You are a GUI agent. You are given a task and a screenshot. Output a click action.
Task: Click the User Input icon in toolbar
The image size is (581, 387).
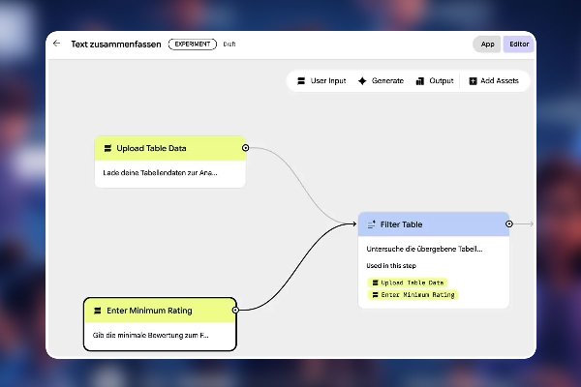coord(301,80)
